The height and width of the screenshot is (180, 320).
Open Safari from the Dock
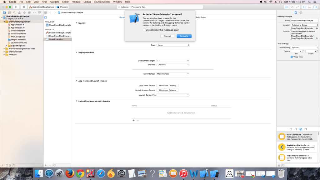(x=101, y=174)
